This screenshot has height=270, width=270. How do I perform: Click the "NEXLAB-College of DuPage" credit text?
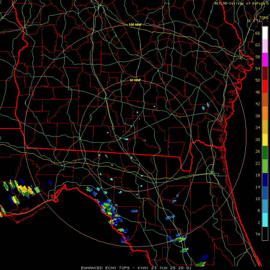point(240,3)
